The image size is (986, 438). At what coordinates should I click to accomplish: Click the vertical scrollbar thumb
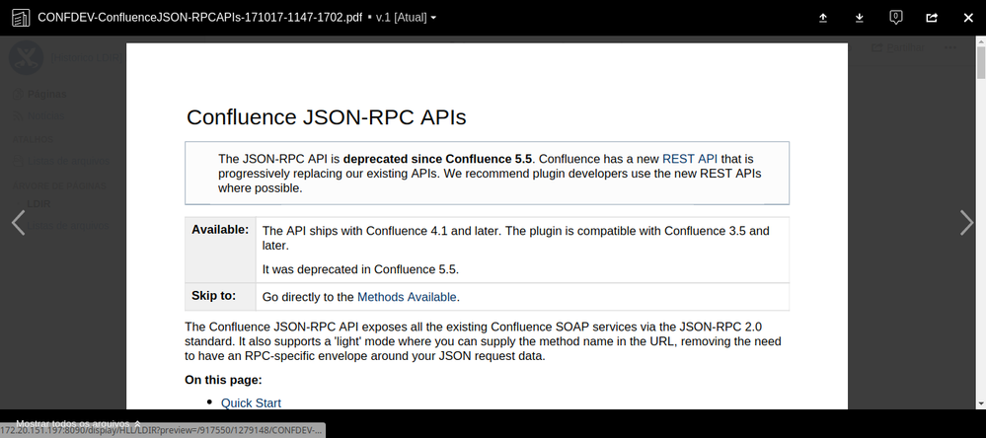(x=980, y=61)
